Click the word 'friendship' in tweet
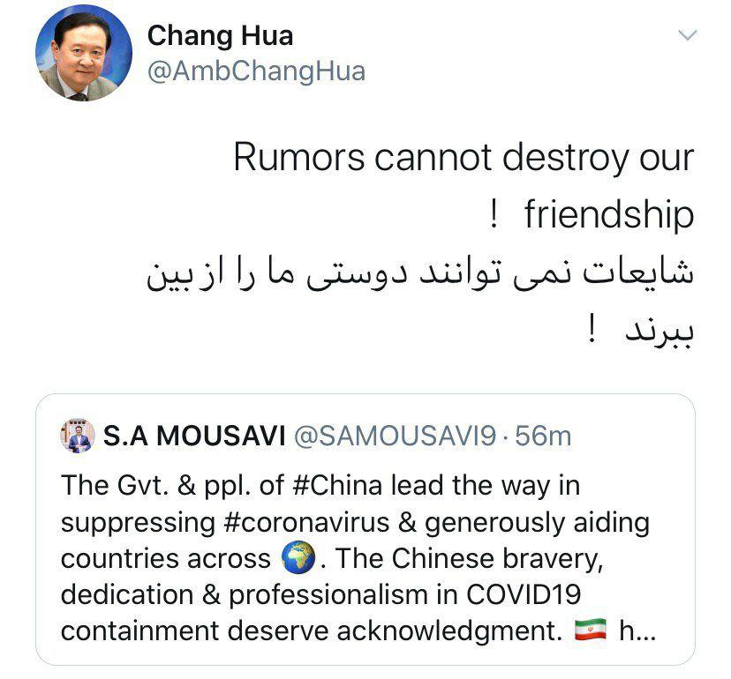 click(609, 214)
